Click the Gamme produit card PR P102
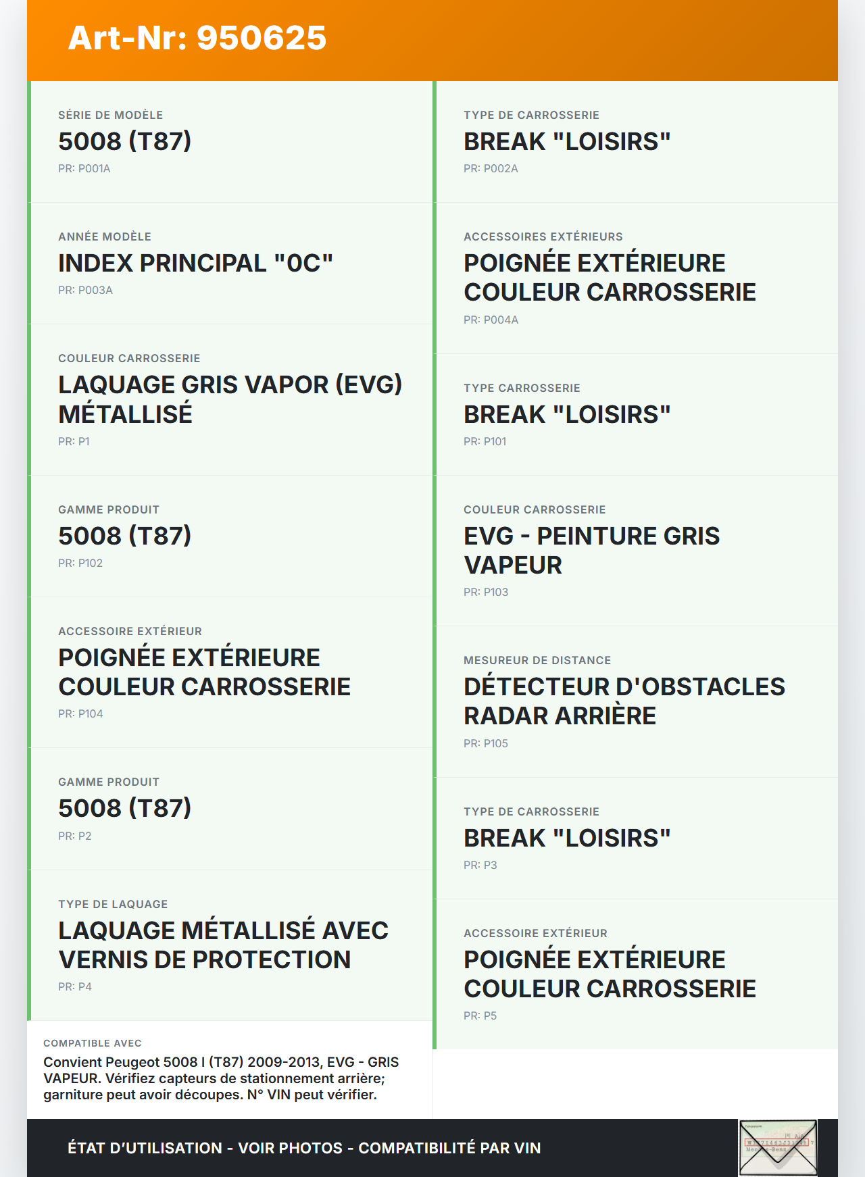The width and height of the screenshot is (865, 1177). [x=230, y=536]
